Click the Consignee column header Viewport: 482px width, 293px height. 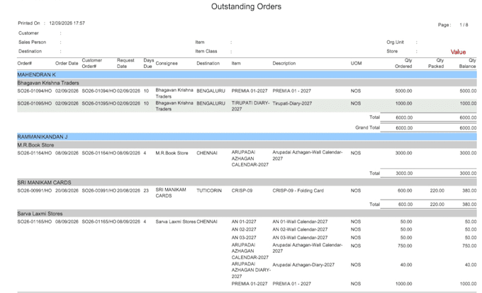(167, 63)
